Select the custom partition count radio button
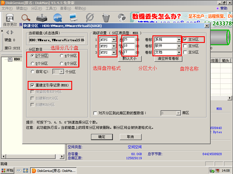Image resolution: width=233 pixels, height=174 pixels. [32, 72]
